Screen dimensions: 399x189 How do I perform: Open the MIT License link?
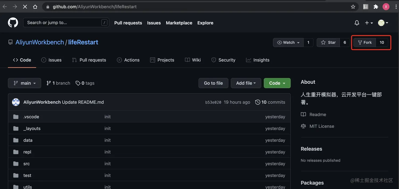coord(317,126)
